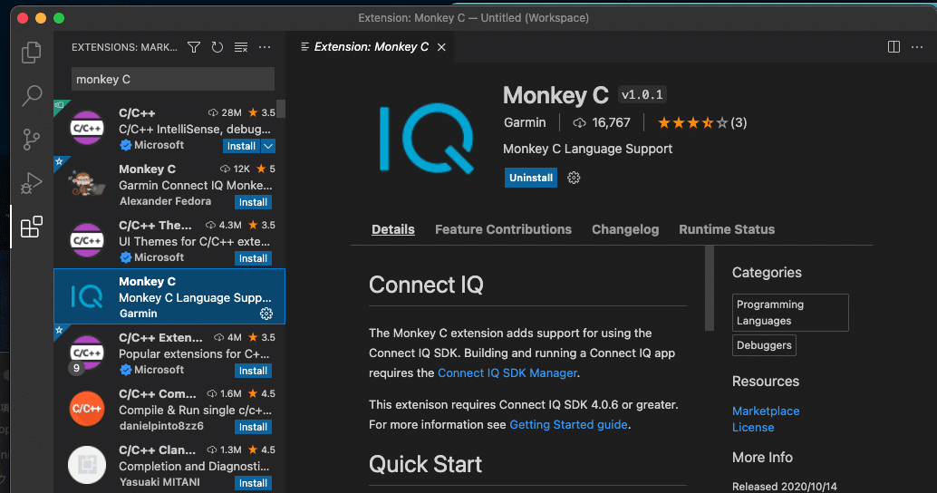Expand the C/C++ Install dropdown arrow
This screenshot has width=937, height=493.
tap(268, 146)
